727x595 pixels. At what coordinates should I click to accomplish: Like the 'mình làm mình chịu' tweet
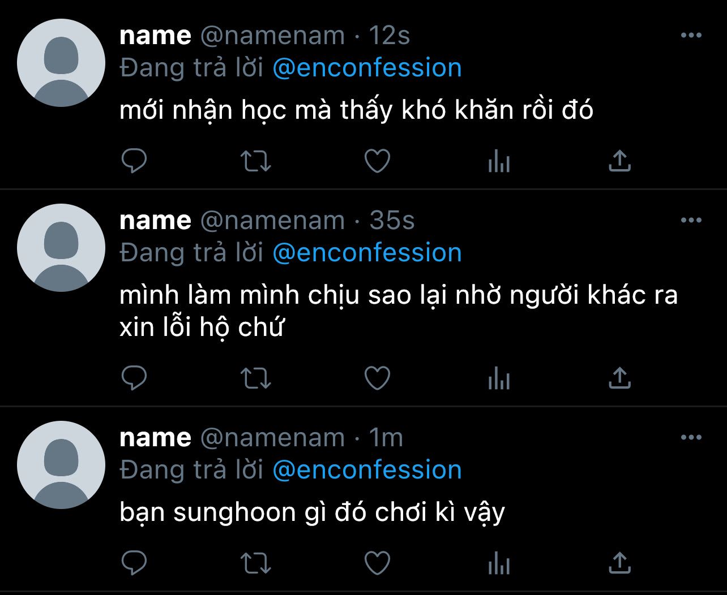pyautogui.click(x=377, y=378)
